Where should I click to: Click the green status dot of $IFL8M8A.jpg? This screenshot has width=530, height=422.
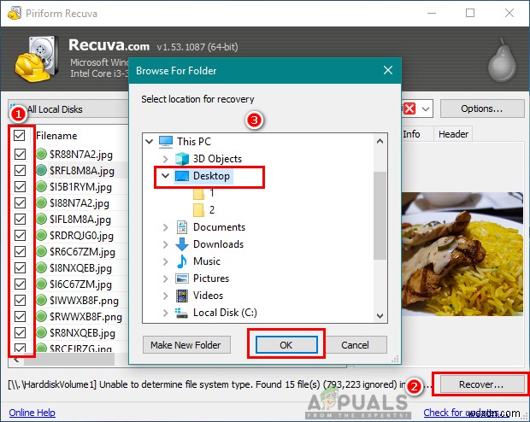(41, 219)
